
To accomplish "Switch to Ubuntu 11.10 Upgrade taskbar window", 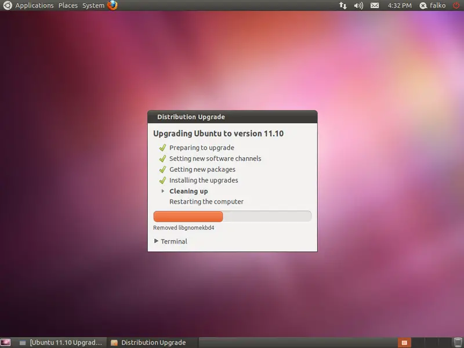I will coord(61,343).
